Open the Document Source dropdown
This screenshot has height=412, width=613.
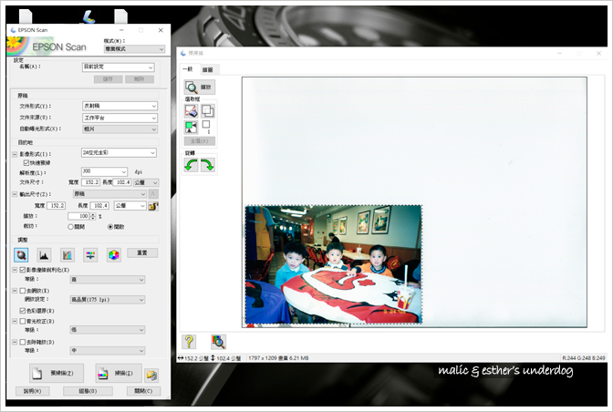coord(119,118)
